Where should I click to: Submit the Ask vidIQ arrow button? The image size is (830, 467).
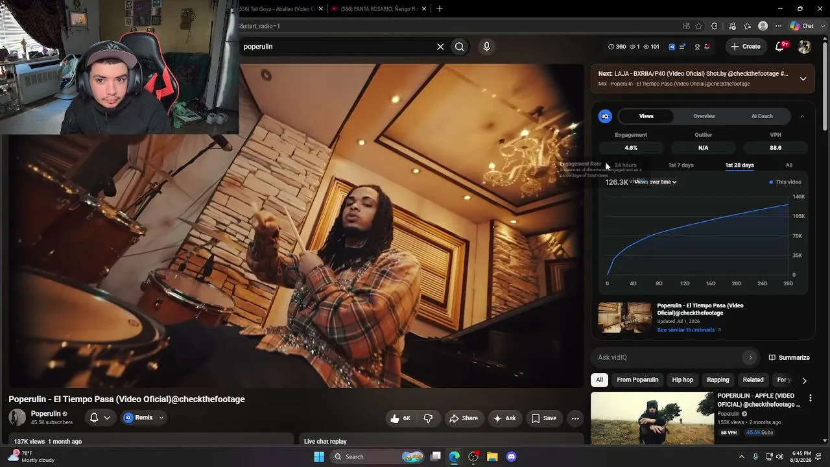[750, 357]
